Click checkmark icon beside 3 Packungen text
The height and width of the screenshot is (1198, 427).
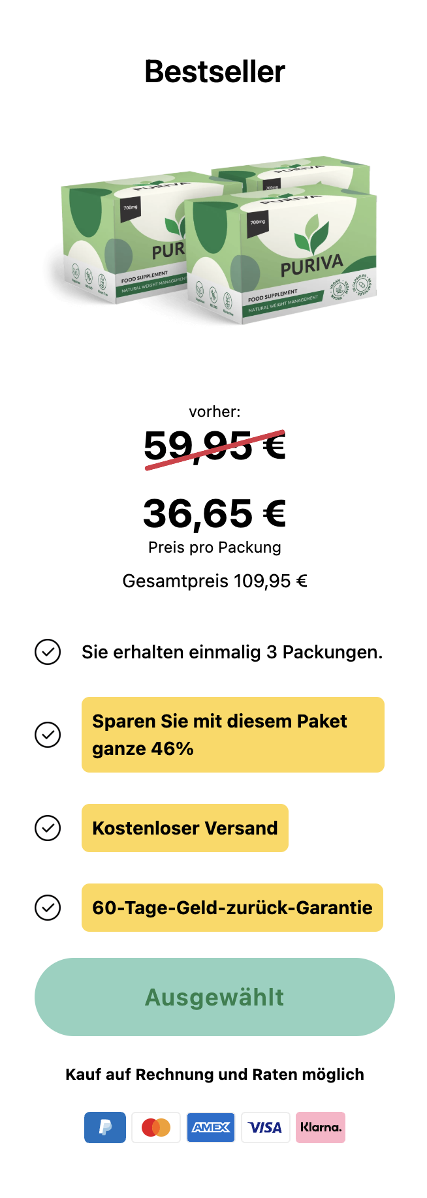48,652
